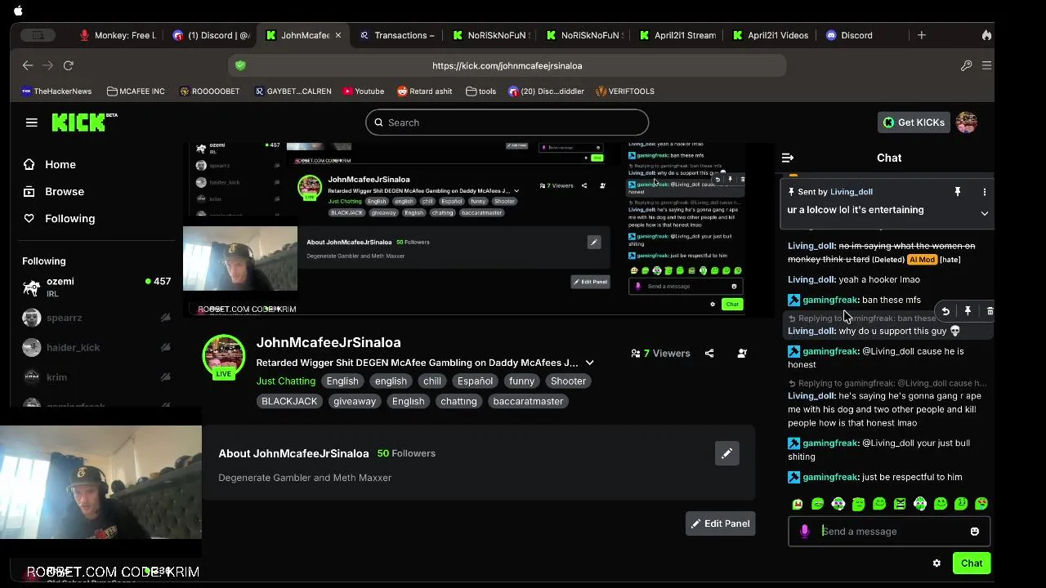
Task: Switch to Transactions browser tab
Action: point(397,35)
